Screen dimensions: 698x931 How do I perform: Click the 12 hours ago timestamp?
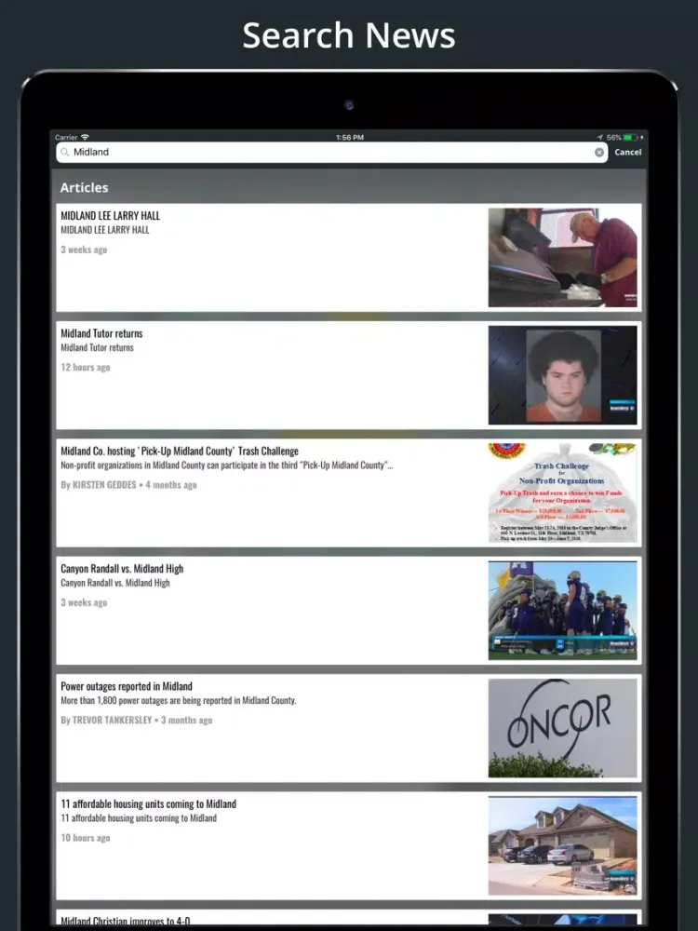coord(86,368)
